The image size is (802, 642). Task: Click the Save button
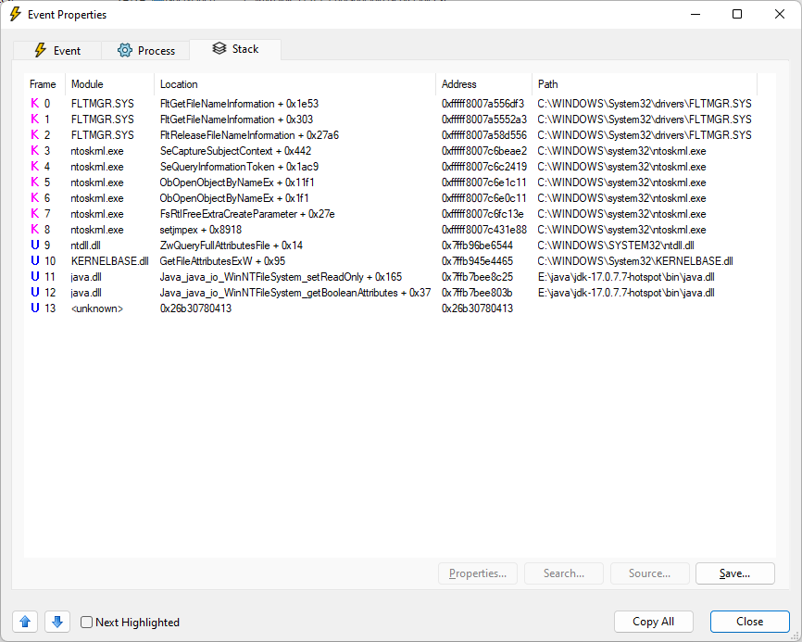734,573
